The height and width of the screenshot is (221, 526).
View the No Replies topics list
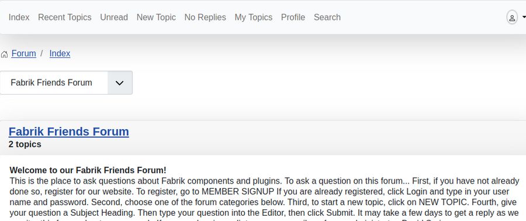(205, 18)
